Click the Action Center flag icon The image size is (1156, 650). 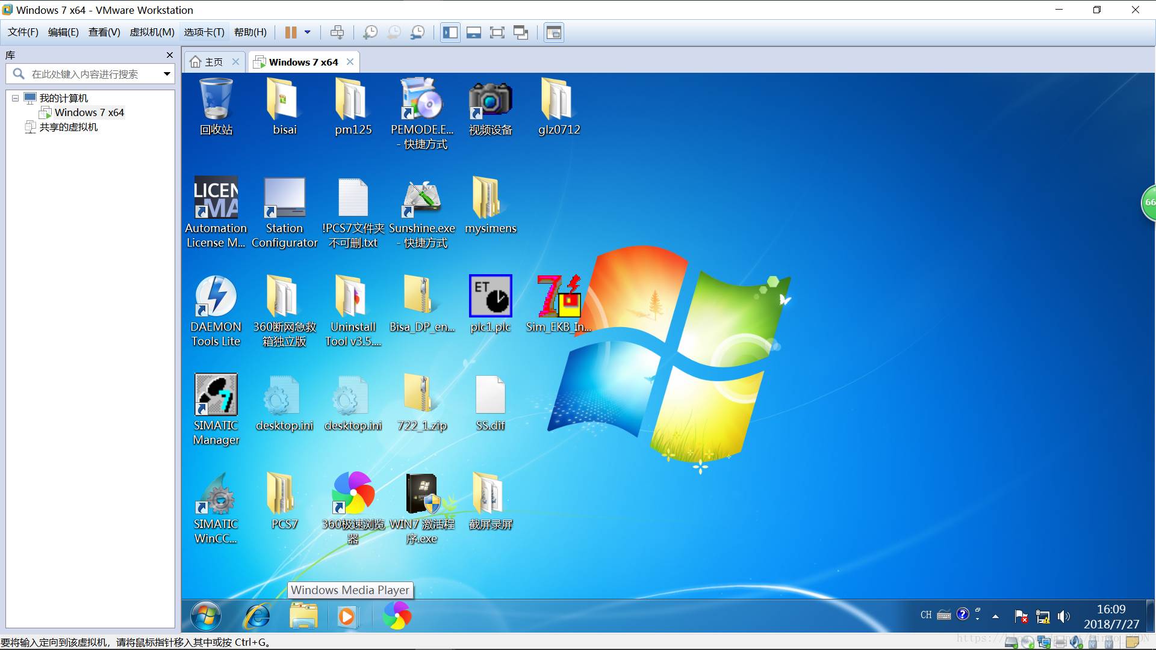(x=1021, y=616)
